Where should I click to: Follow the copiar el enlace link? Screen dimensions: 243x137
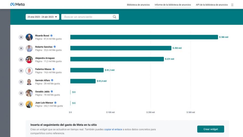(113, 129)
